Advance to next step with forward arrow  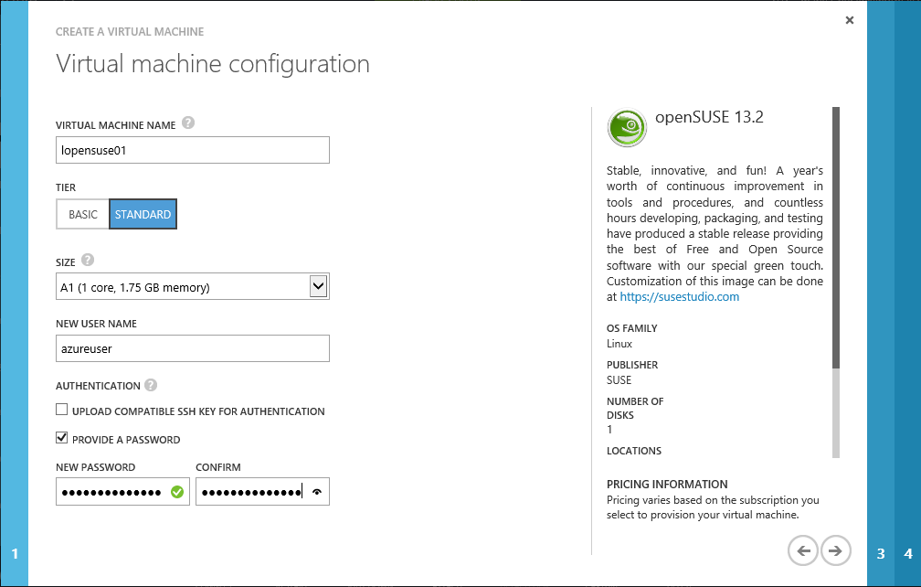pos(835,550)
